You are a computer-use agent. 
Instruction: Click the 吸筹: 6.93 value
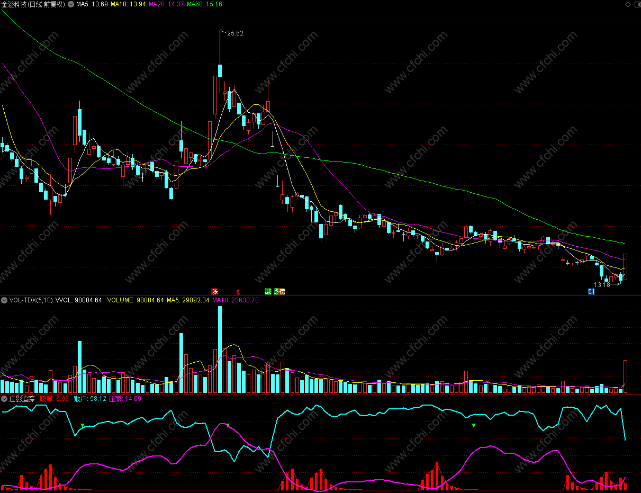(55, 399)
